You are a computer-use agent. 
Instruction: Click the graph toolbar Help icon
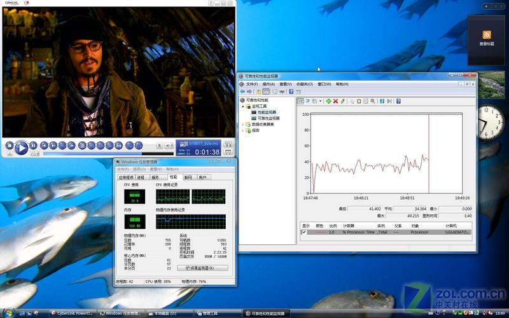pos(398,101)
